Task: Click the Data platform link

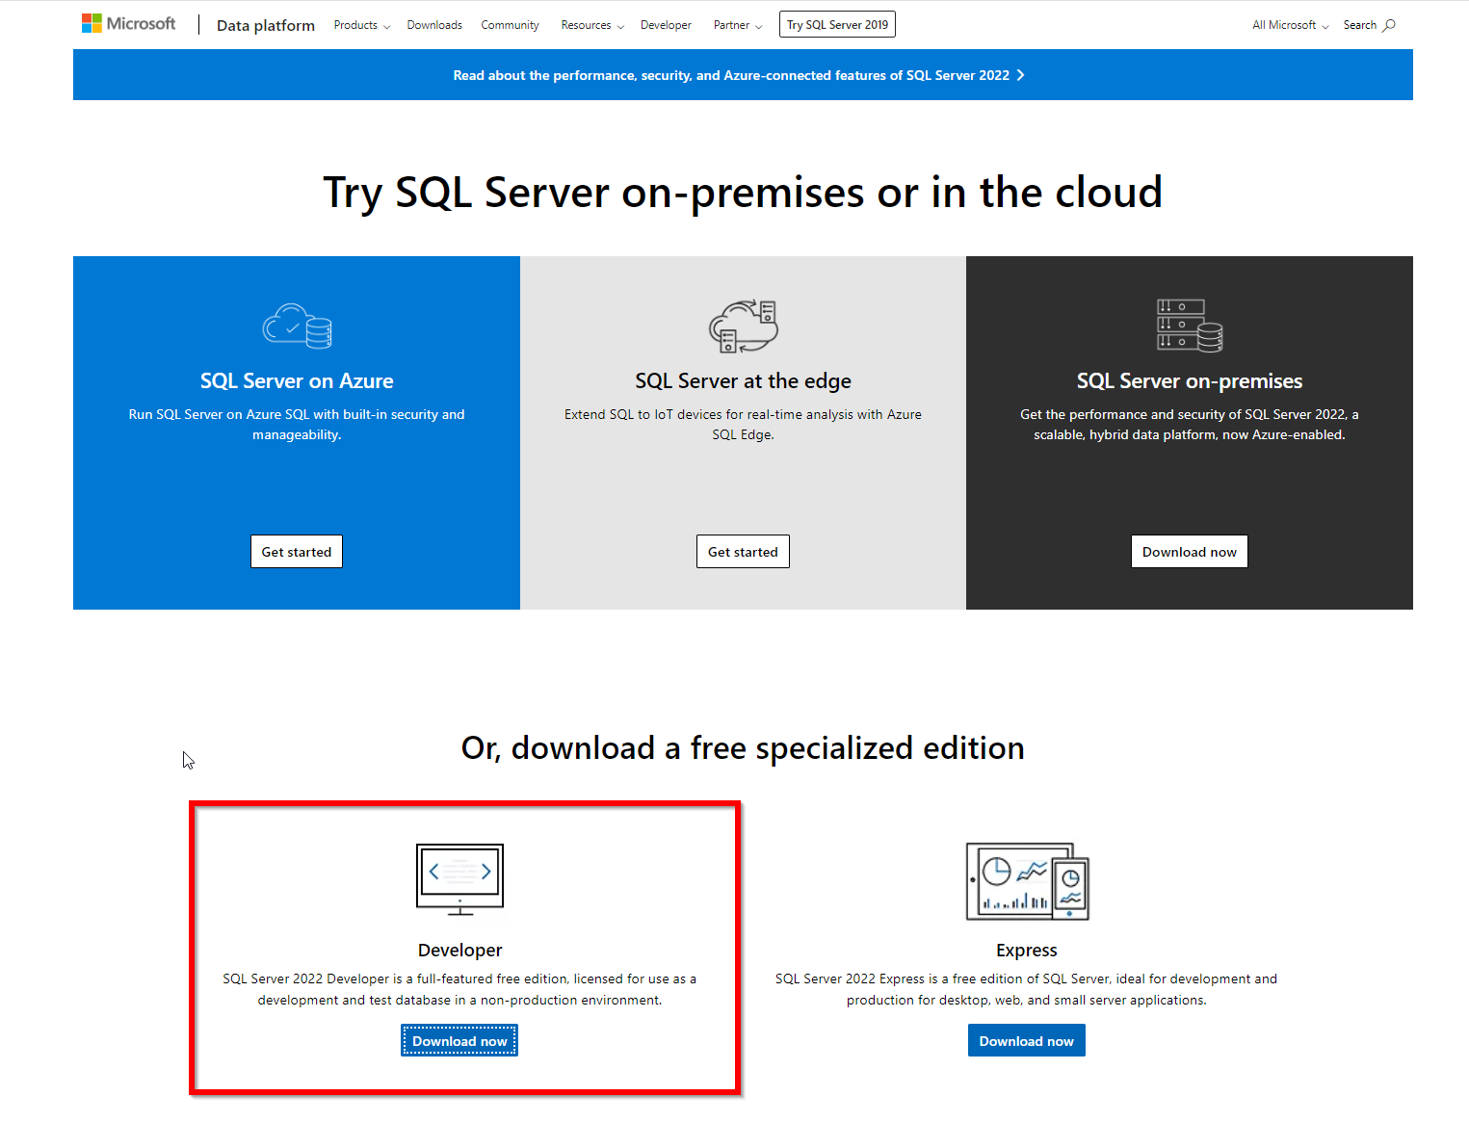Action: pos(266,25)
